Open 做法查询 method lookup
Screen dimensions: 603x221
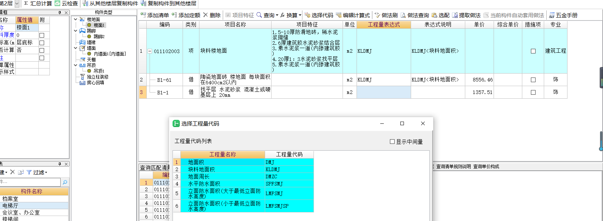click(x=415, y=15)
